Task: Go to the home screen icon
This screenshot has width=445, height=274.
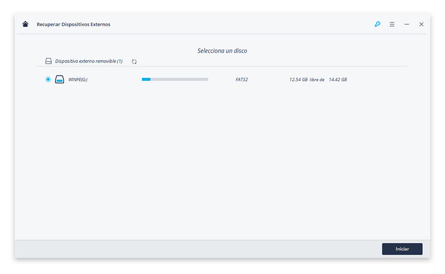Action: (25, 24)
